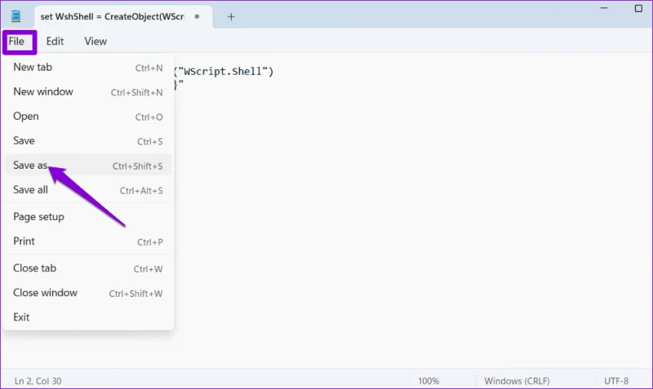Click the ("WScript.Shell") text in editor
The image size is (653, 389).
pos(224,72)
